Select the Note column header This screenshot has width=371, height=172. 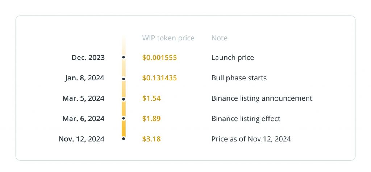(219, 38)
